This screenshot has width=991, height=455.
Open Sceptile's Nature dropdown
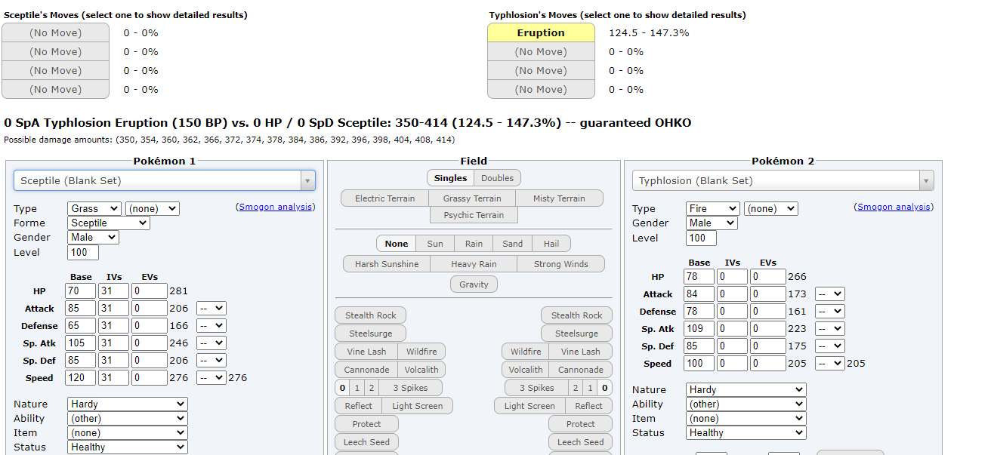click(127, 404)
